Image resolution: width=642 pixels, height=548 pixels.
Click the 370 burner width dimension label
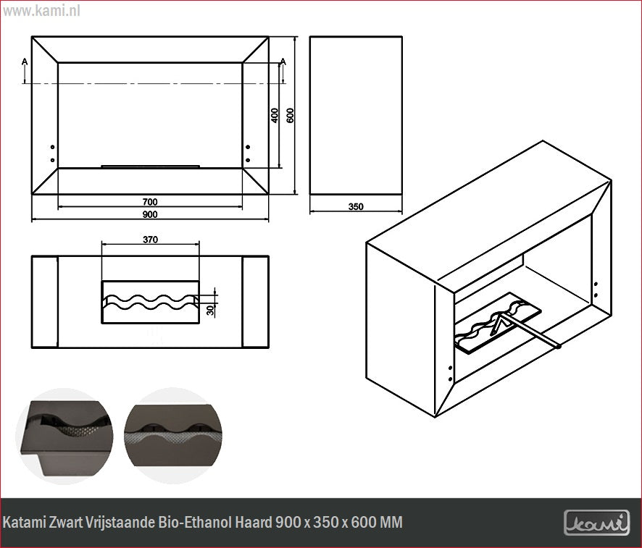(150, 239)
